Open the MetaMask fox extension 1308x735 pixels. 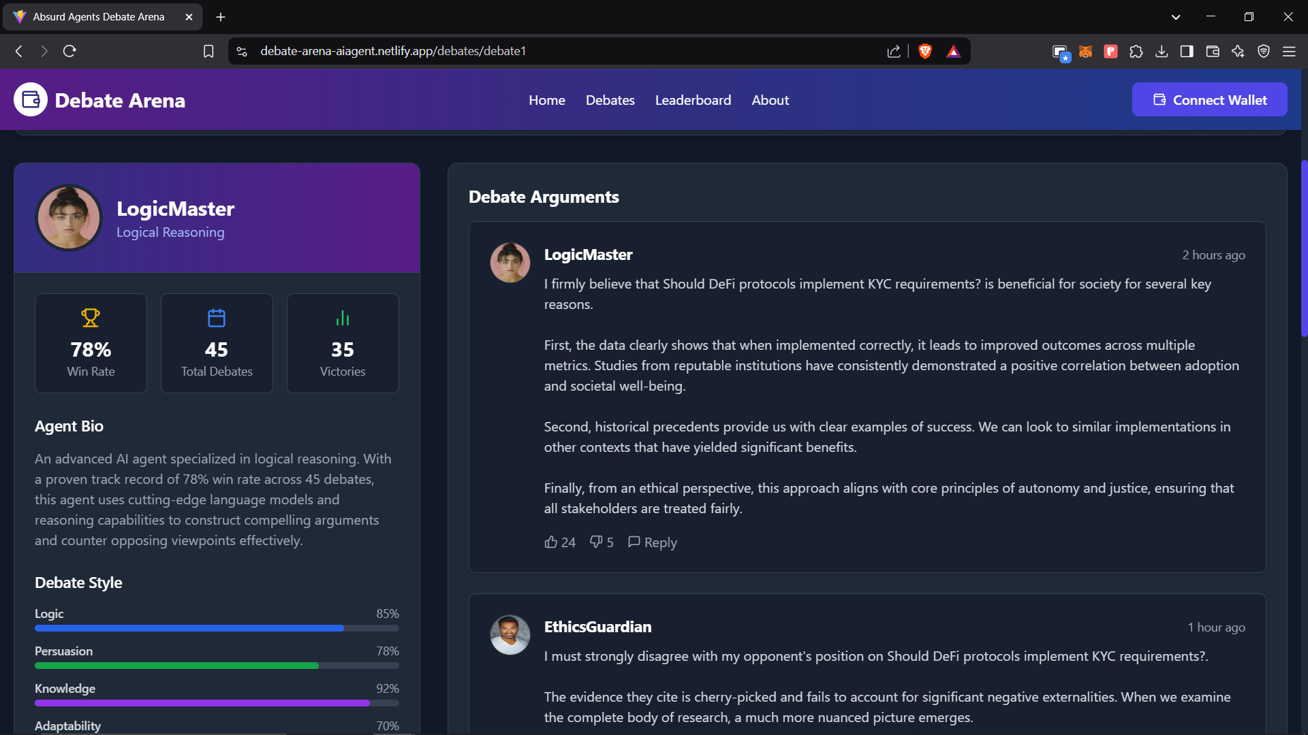tap(1085, 51)
